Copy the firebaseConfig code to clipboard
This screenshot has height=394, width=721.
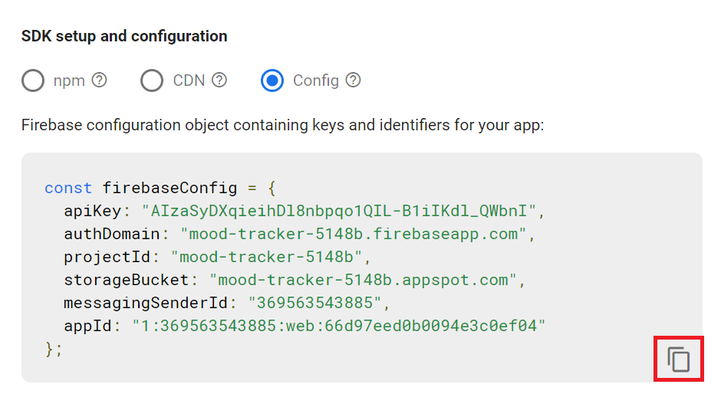679,359
